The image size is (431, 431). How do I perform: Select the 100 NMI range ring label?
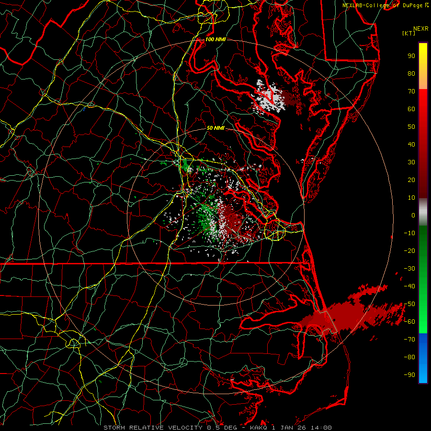215,39
